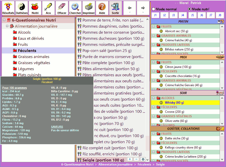This screenshot has height=167, width=226.
Task: Select Olive verte (60 g) entry
Action: 176,121
